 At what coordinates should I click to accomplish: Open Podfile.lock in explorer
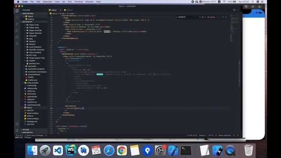tap(32, 80)
